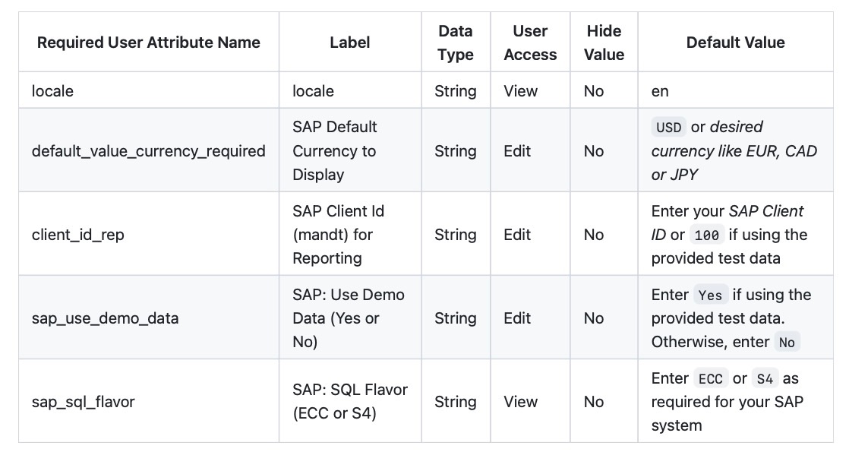The image size is (849, 452).
Task: Select the 'locale' attribute name cell
Action: [x=148, y=90]
